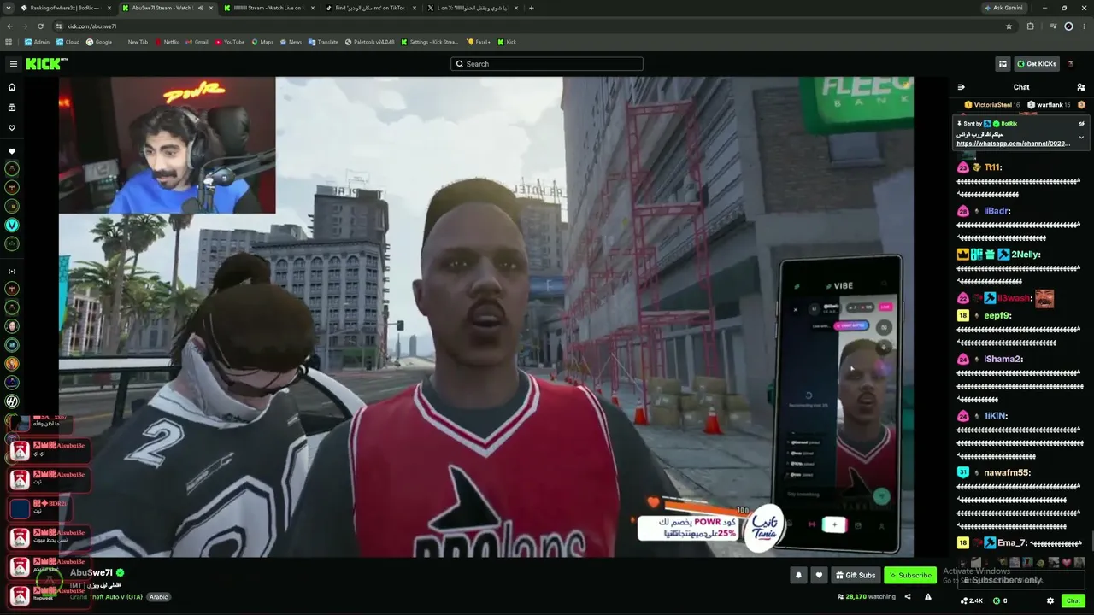This screenshot has width=1094, height=615.
Task: Bookmark this page with the star icon
Action: point(1009,26)
